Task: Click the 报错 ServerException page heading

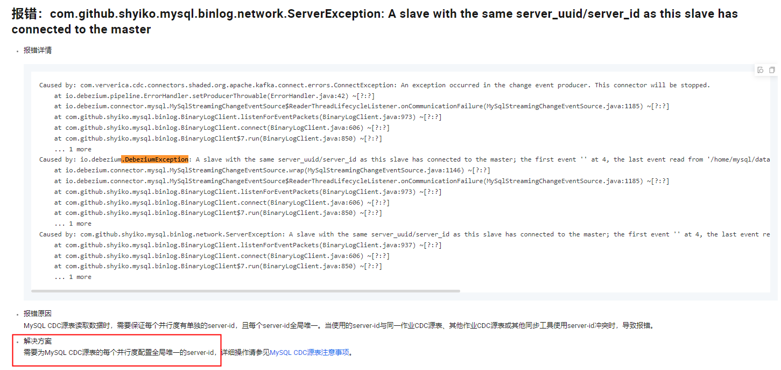Action: [375, 22]
